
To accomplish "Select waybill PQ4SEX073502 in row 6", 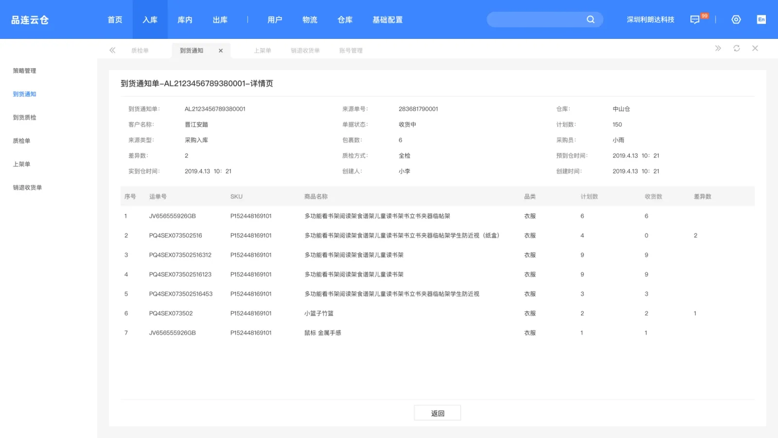I will pyautogui.click(x=171, y=313).
